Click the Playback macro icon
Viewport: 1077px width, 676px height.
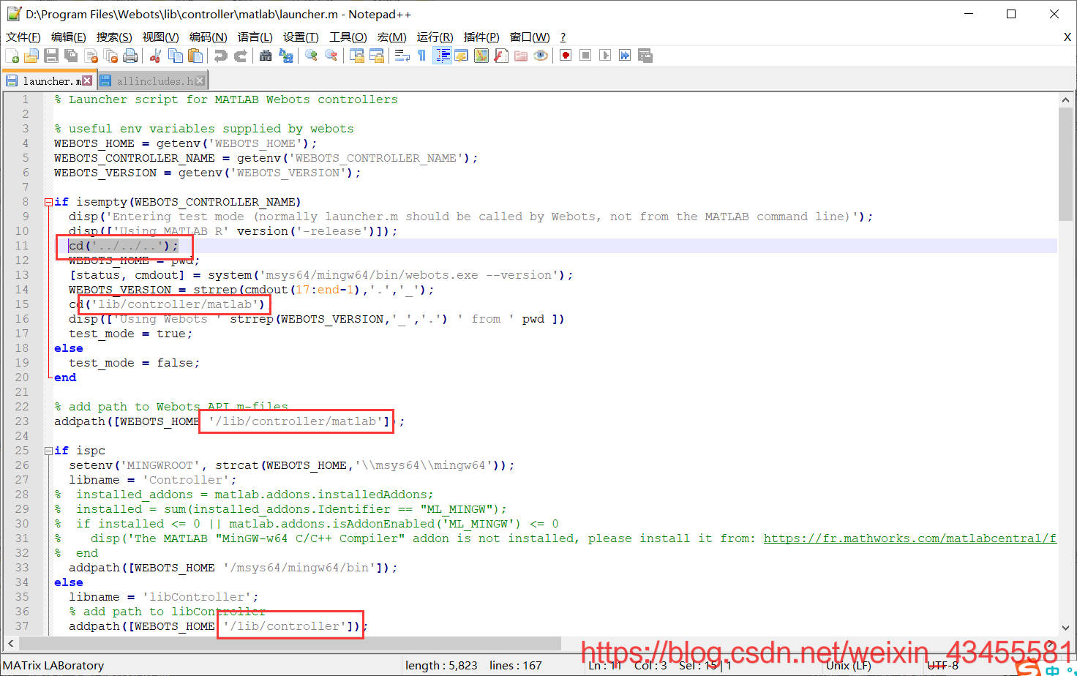pyautogui.click(x=605, y=56)
